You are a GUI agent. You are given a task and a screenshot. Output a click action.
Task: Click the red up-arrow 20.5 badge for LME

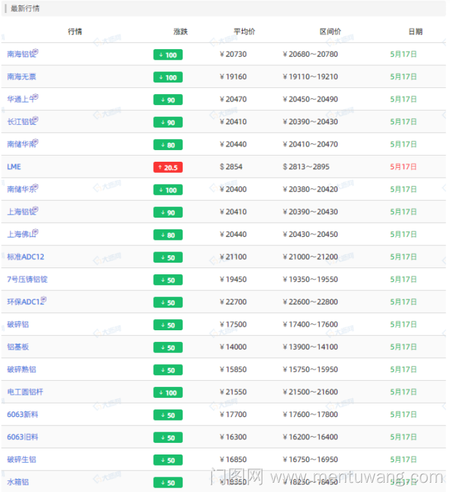click(168, 167)
